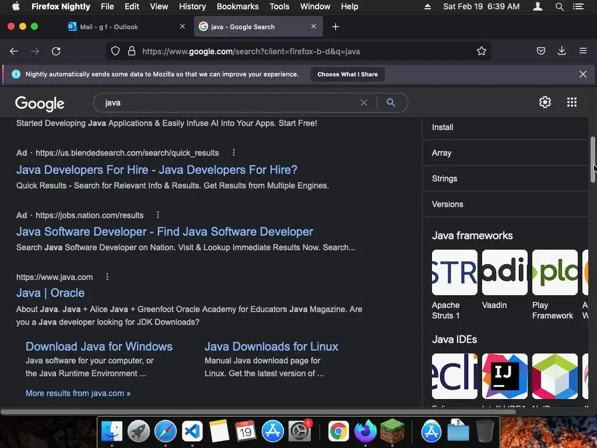Expand the Install topic row
Image resolution: width=597 pixels, height=448 pixels.
click(x=505, y=127)
